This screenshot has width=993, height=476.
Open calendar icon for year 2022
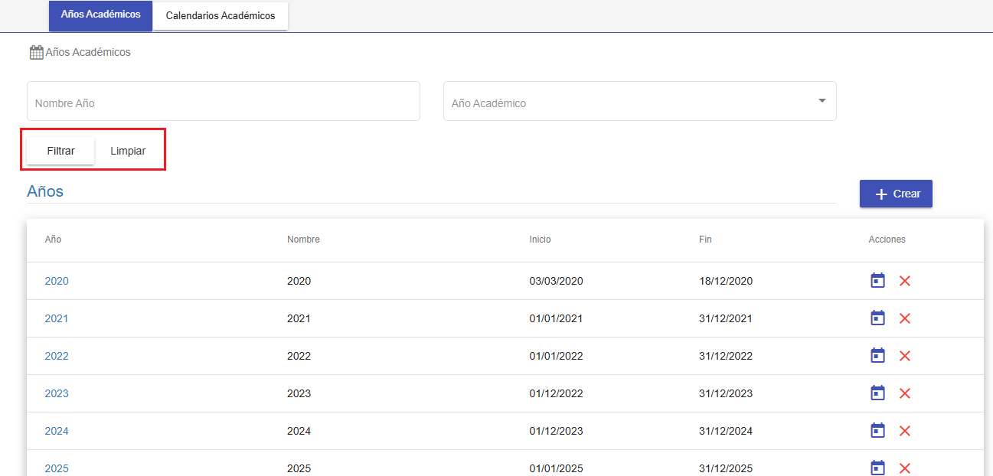click(x=877, y=356)
